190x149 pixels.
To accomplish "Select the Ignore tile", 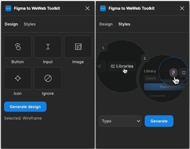I will [48, 78].
